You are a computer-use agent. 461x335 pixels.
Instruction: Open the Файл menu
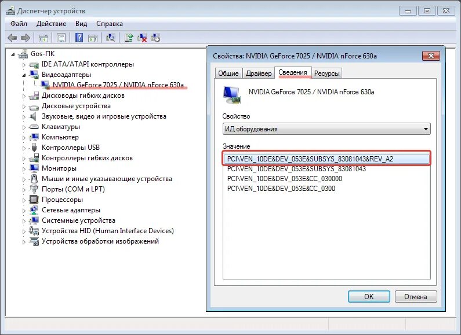click(19, 24)
